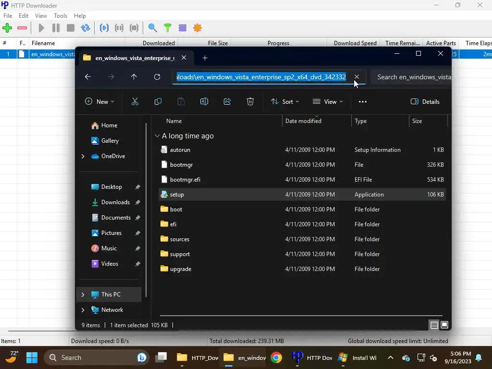Screen dimensions: 492x369
Task: Open the Edit menu in HTTP Downloader
Action: pos(24,16)
